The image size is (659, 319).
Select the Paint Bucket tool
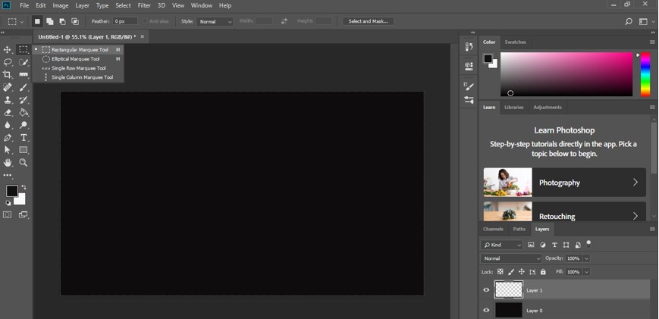[24, 112]
